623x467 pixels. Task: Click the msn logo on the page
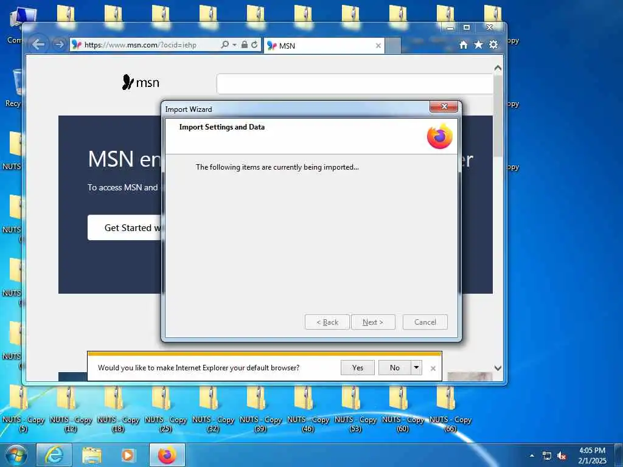pyautogui.click(x=141, y=83)
